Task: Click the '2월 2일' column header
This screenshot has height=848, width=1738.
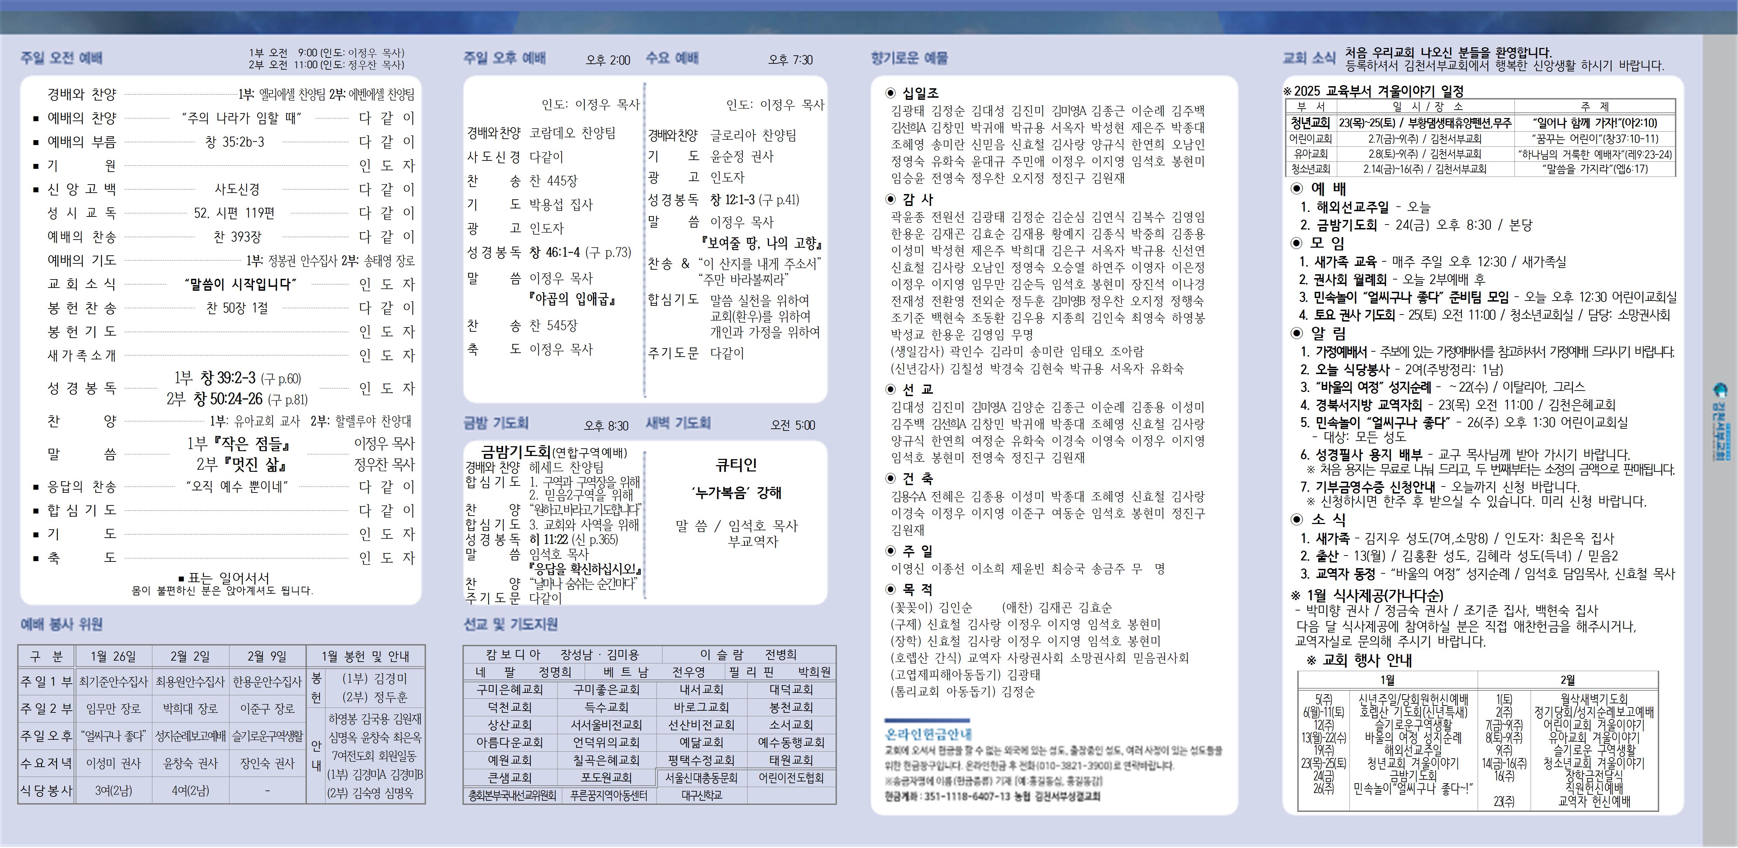Action: point(190,656)
